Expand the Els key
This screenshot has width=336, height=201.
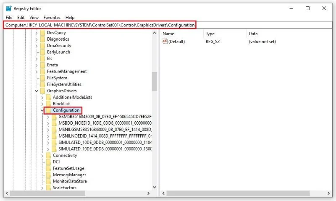coord(37,59)
